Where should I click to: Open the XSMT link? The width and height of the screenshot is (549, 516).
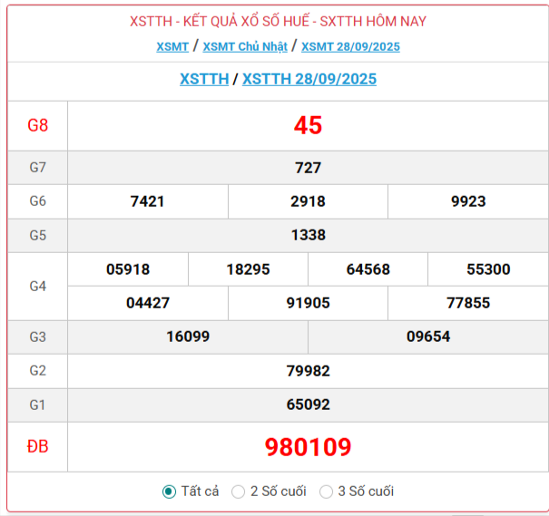click(172, 46)
